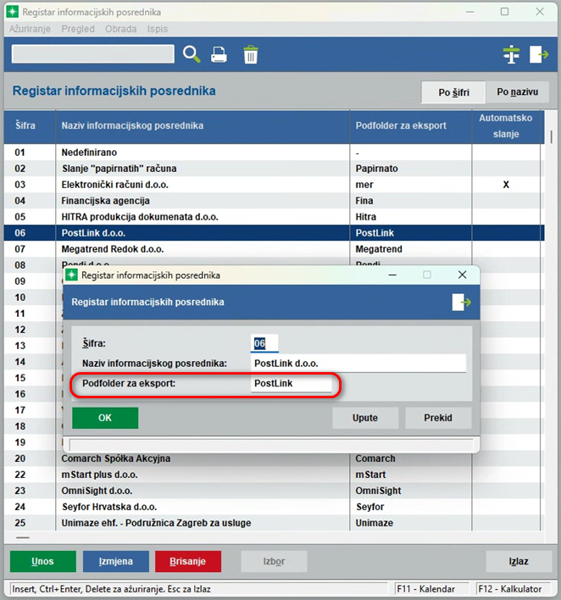Viewport: 561px width, 600px height.
Task: Open Upute help button
Action: 364,418
